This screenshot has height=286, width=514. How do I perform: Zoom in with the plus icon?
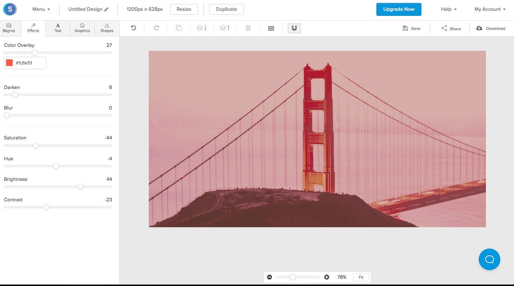[x=327, y=277]
